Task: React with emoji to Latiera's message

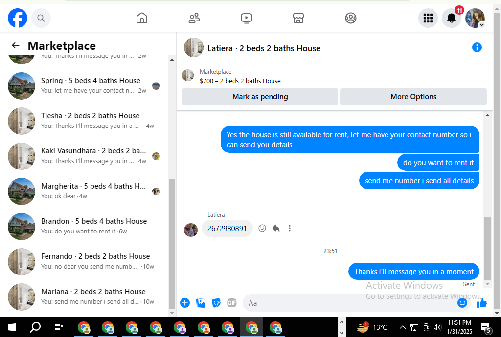Action: pyautogui.click(x=262, y=228)
